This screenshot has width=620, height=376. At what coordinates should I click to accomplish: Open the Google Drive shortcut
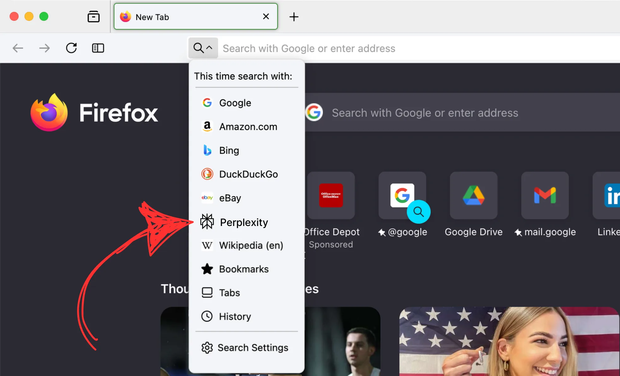coord(473,195)
